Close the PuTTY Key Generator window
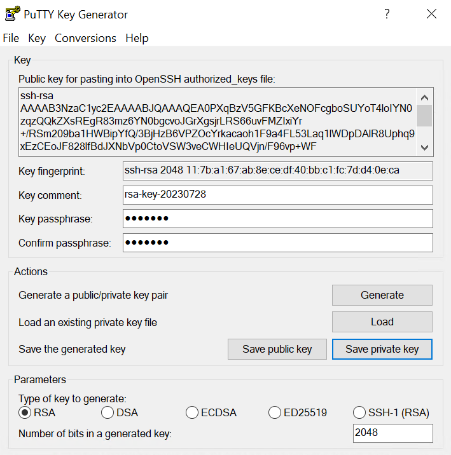This screenshot has height=455, width=451. (x=431, y=13)
